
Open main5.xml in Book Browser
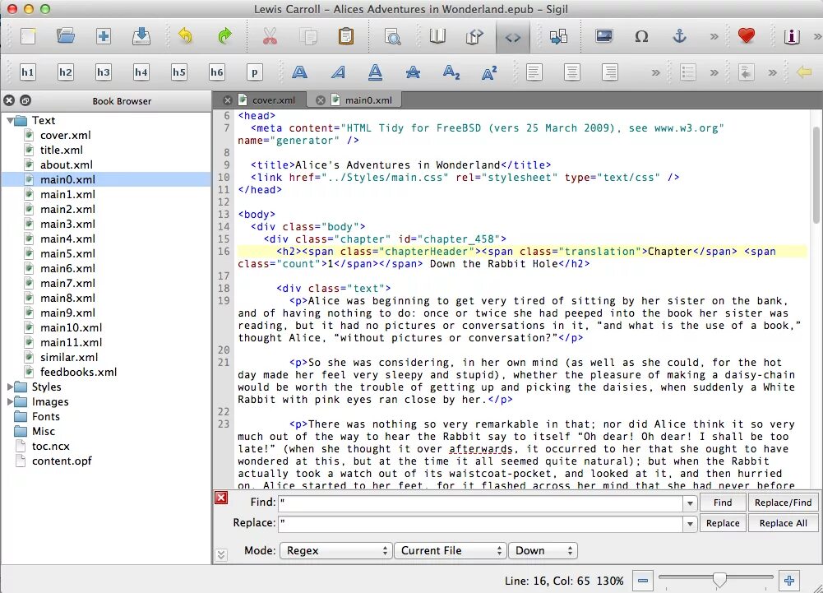click(67, 253)
